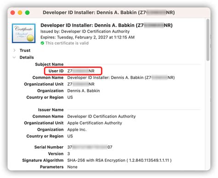Click the Parameters label

pos(52,167)
